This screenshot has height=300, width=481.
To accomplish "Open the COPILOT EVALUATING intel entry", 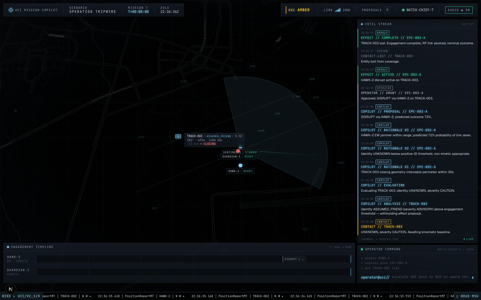I will tap(417, 185).
